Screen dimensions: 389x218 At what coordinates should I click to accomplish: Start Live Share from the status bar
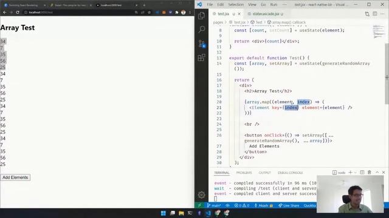tap(289, 205)
